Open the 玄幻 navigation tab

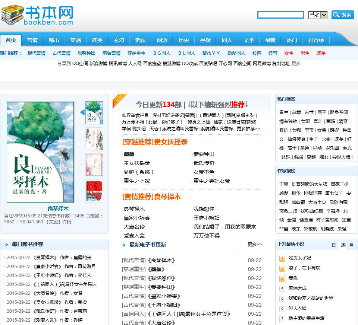tap(119, 41)
